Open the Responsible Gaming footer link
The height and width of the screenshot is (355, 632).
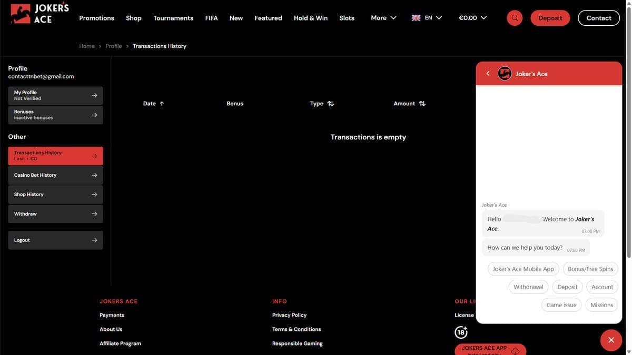[298, 343]
